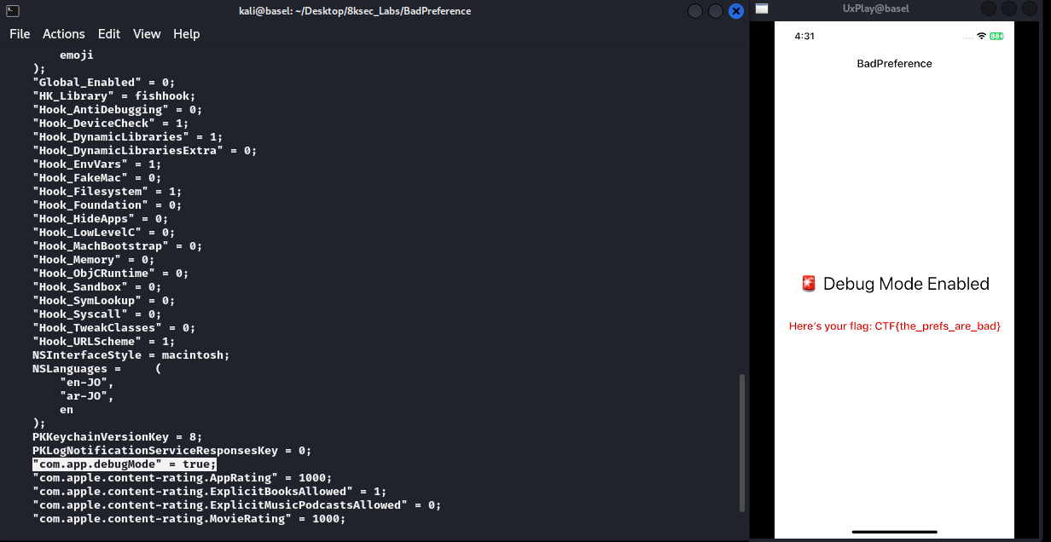Click the "Hook_TweakClasses" = 0 line
Screen dimensions: 1051x542
(x=113, y=328)
